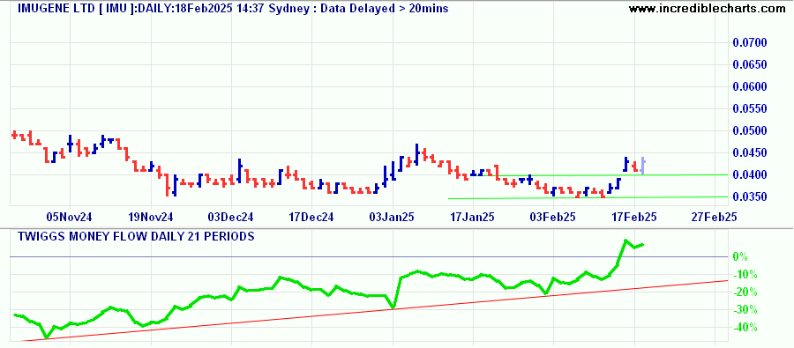Click the 03Jan25 date label
This screenshot has height=348, width=794.
tap(392, 218)
